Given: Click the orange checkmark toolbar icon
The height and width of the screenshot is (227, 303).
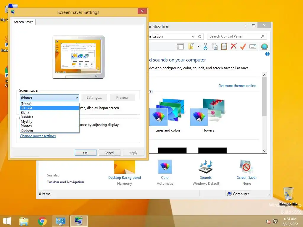Looking at the screenshot, I should click(x=243, y=46).
